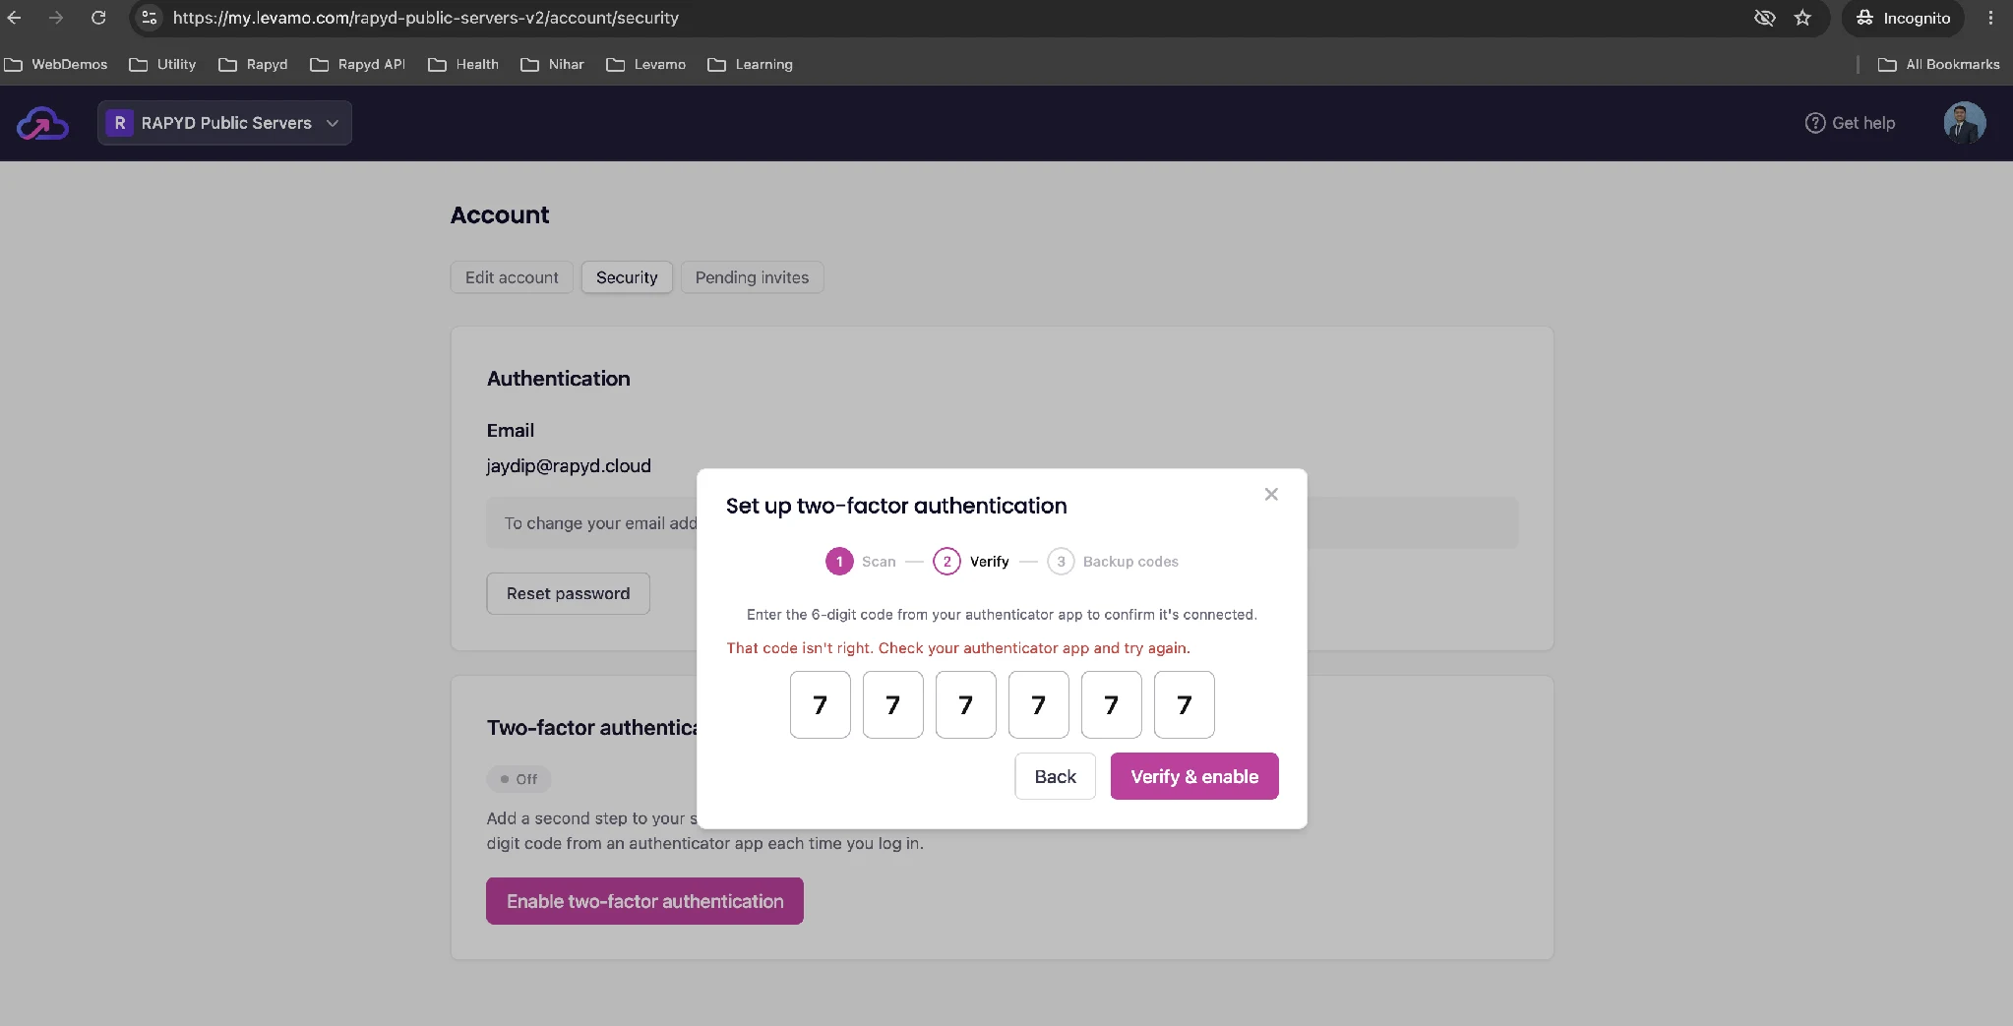Open the Utility bookmark folder
This screenshot has width=2013, height=1026.
point(163,64)
